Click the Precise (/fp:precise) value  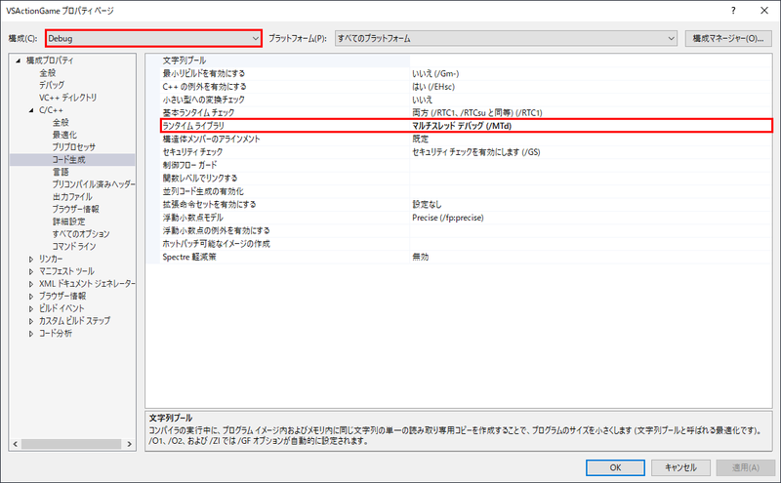448,218
